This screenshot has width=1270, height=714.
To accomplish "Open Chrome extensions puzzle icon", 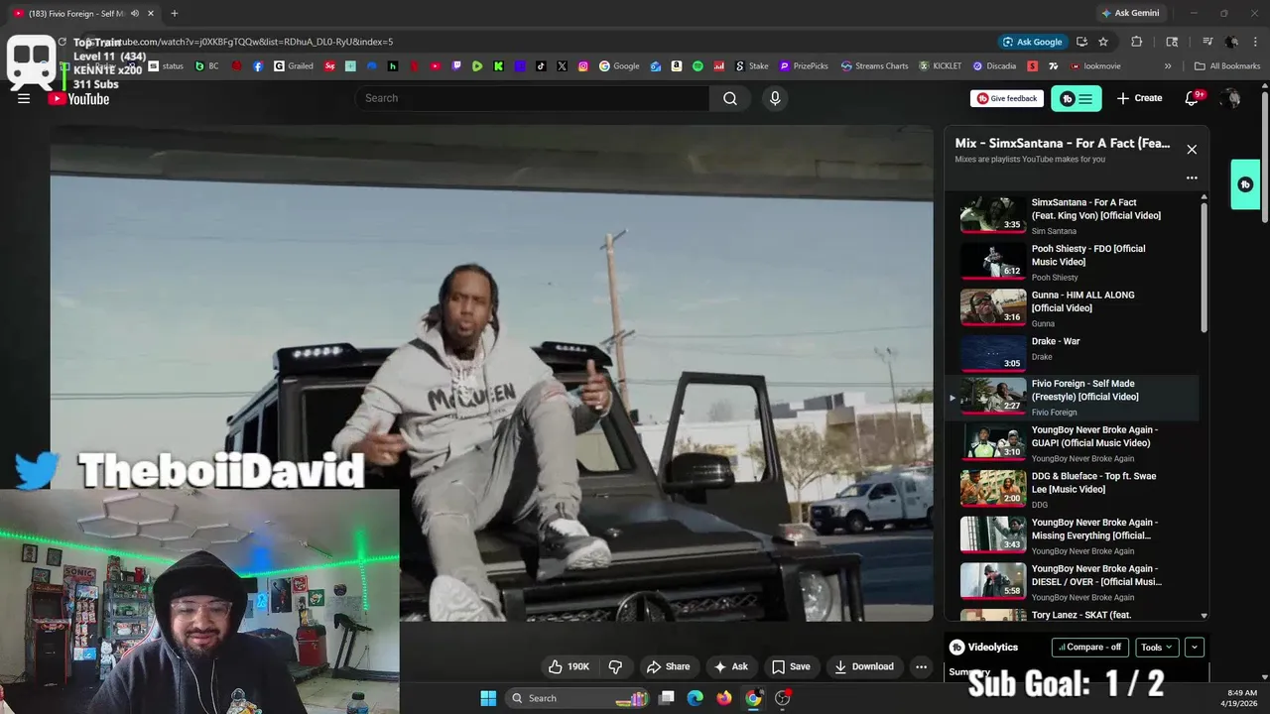I will click(1137, 42).
